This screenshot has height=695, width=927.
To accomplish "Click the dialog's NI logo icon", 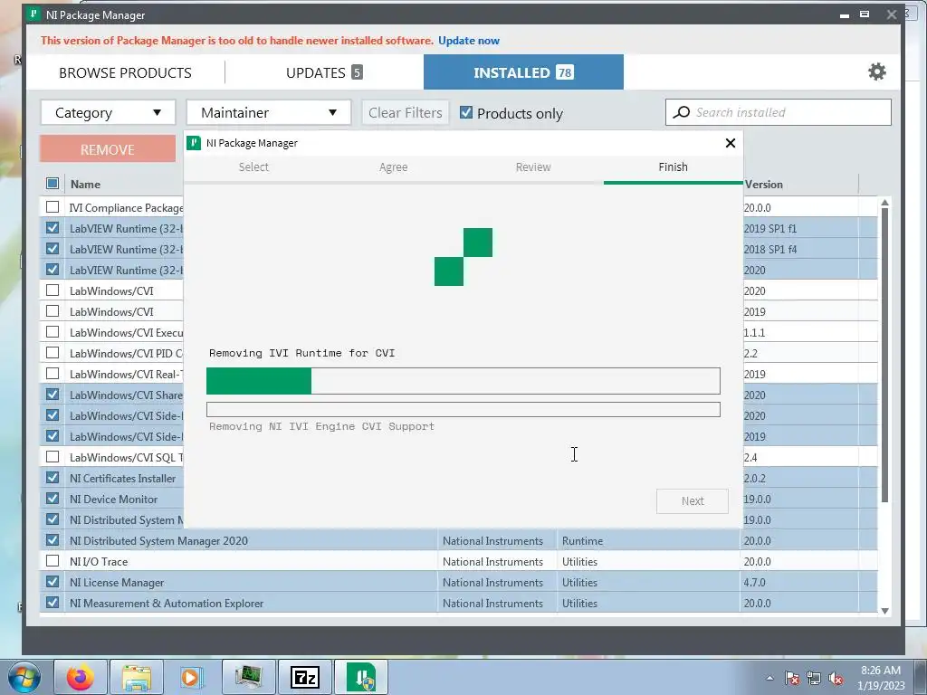I will [194, 143].
